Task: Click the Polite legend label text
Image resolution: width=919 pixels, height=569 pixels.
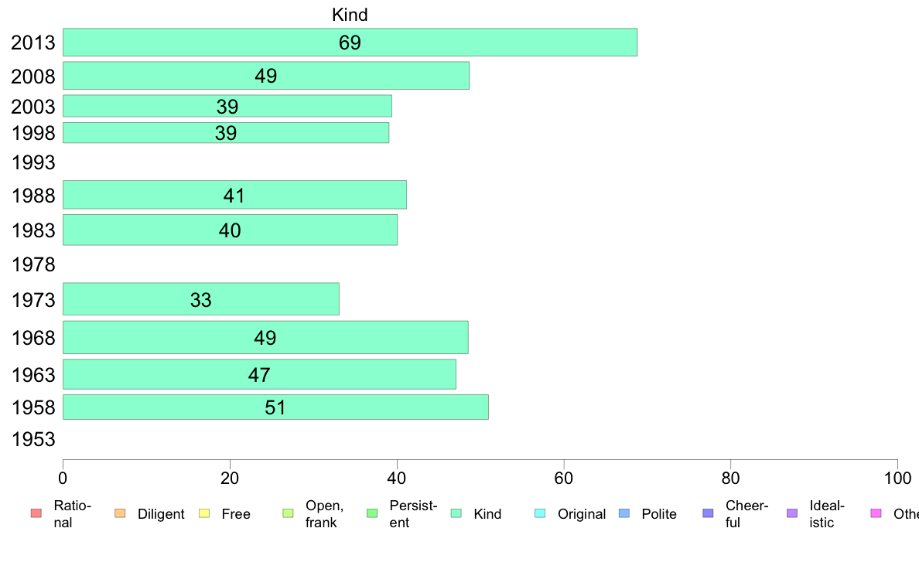Action: click(659, 514)
